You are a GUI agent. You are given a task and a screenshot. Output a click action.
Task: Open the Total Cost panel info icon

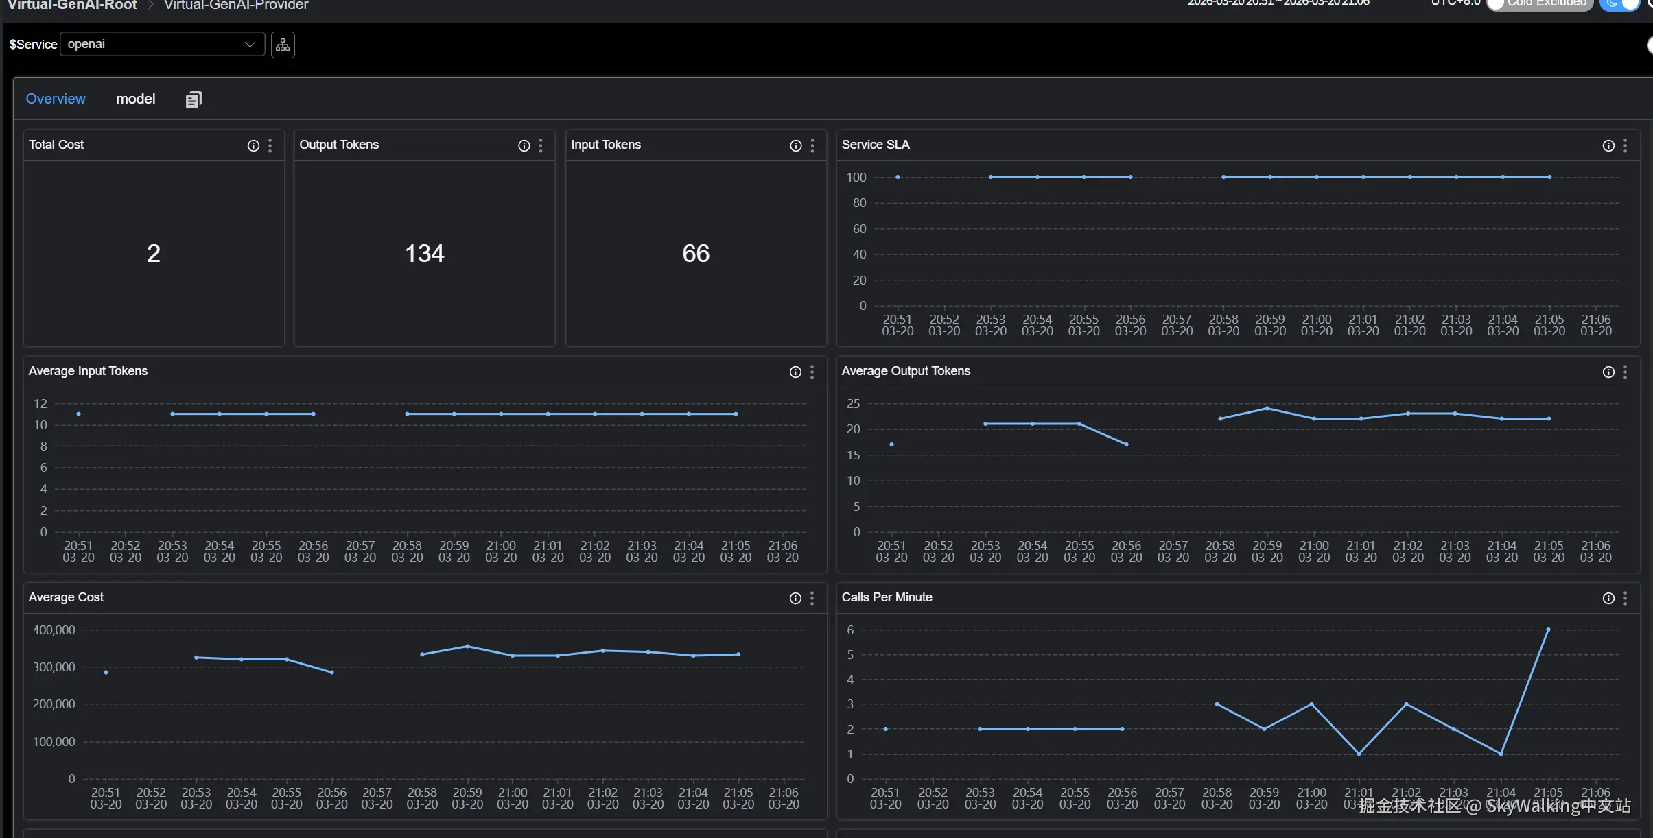(253, 145)
